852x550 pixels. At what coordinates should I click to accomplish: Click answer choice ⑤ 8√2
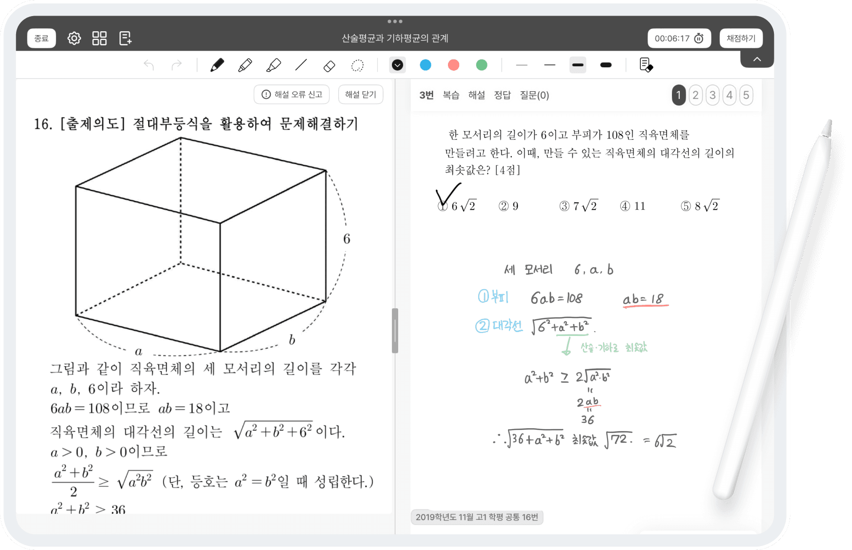coord(700,206)
